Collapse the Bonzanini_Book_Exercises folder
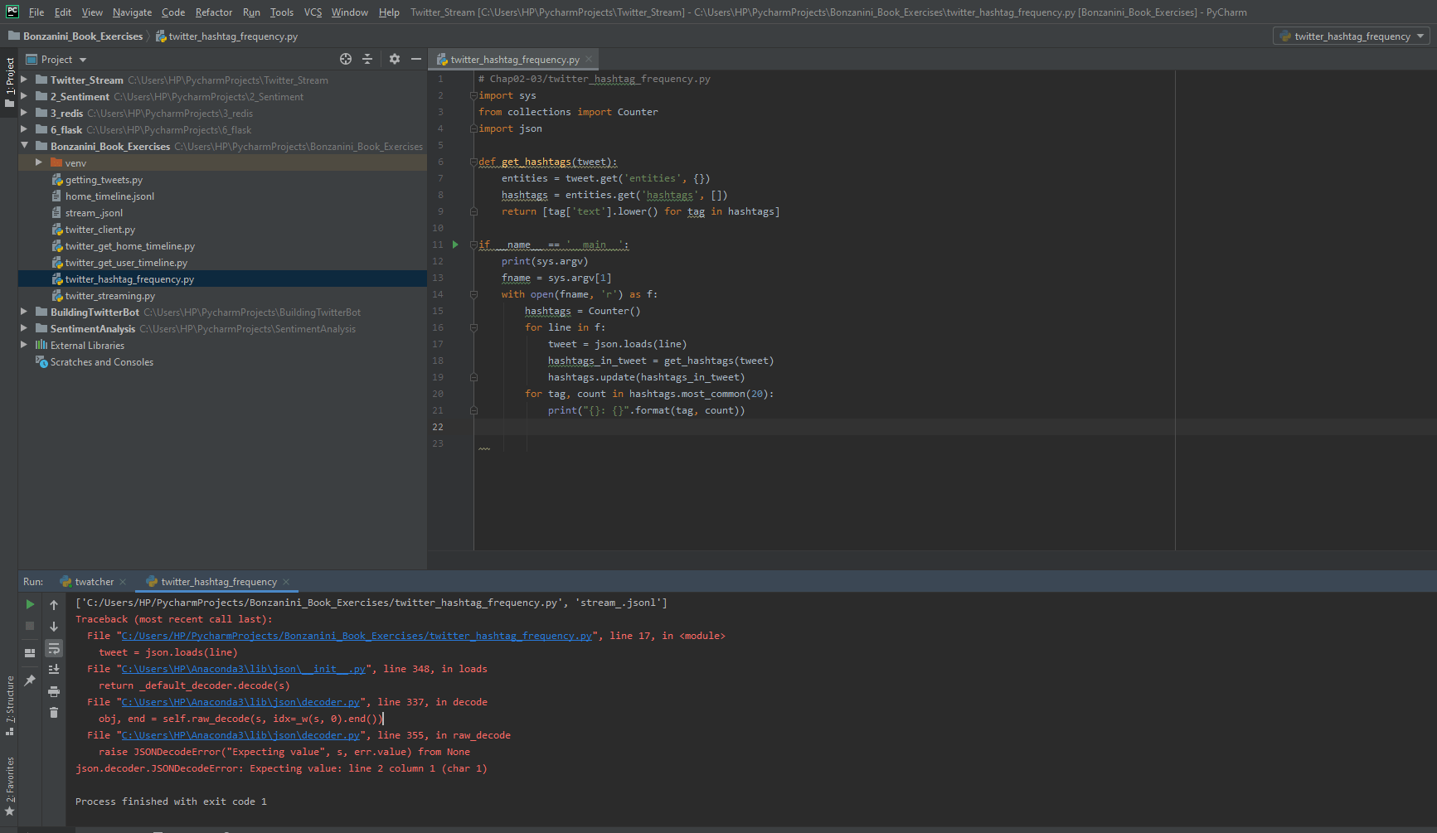Viewport: 1437px width, 833px height. (x=24, y=146)
